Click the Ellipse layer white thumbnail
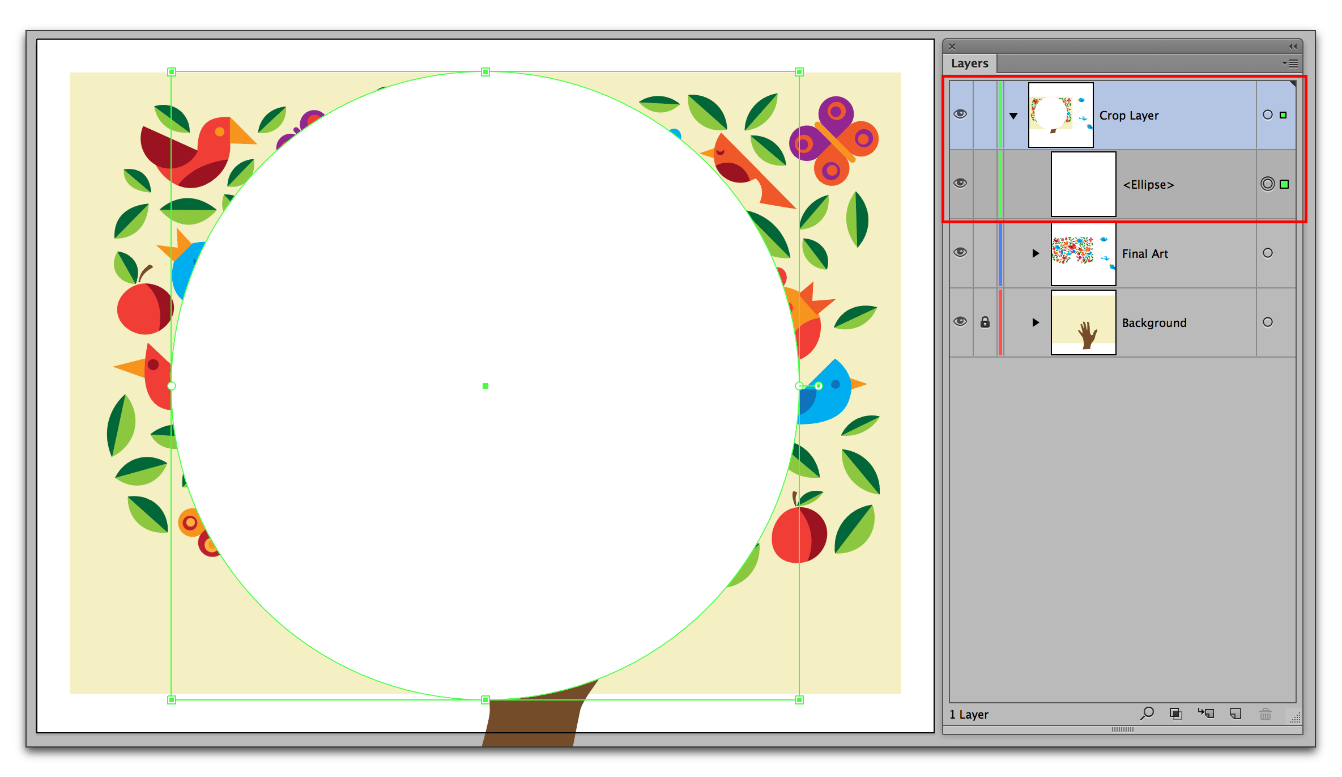 (1083, 182)
